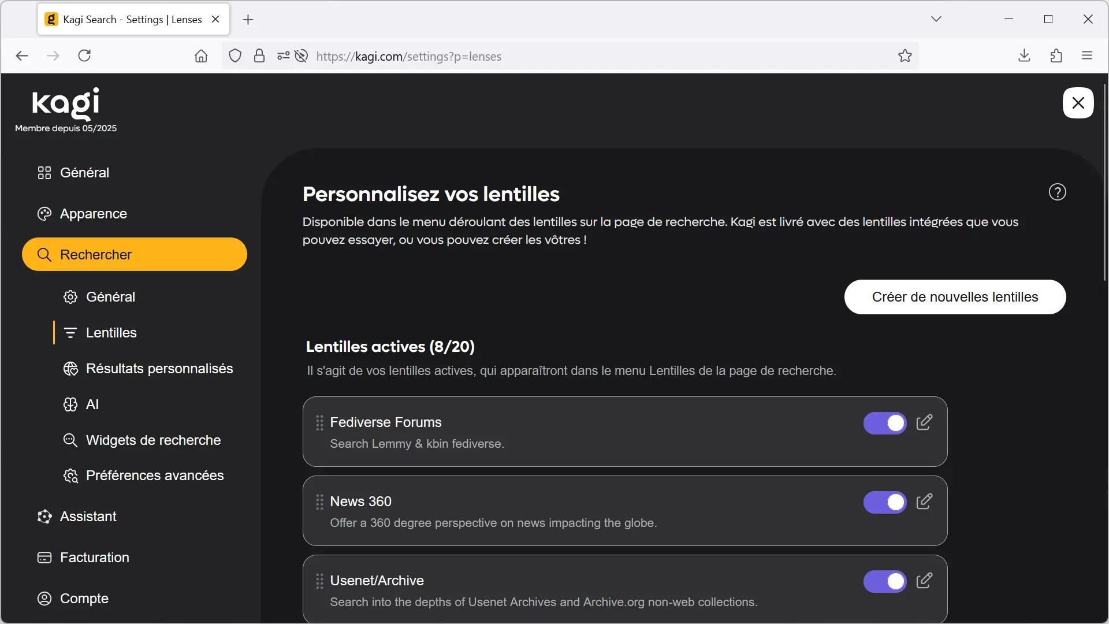
Task: Bookmark this page with the star
Action: [x=905, y=56]
